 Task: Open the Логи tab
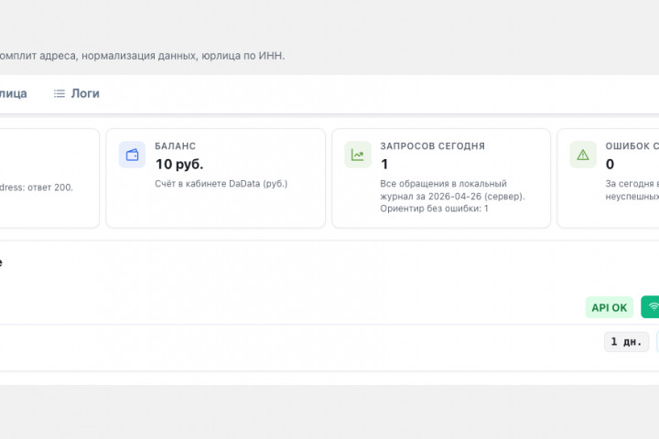tap(84, 93)
